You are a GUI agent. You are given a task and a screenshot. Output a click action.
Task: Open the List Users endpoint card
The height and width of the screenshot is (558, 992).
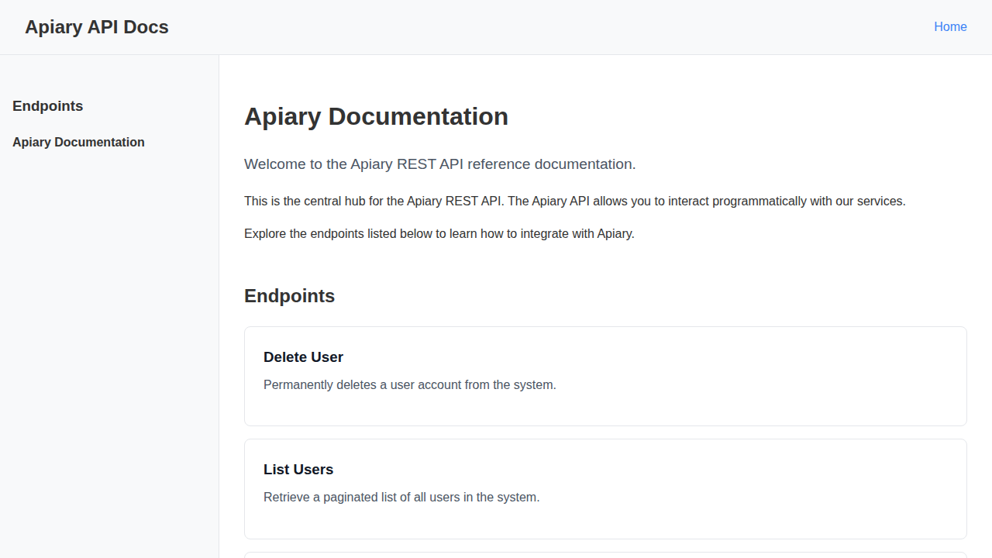[604, 488]
